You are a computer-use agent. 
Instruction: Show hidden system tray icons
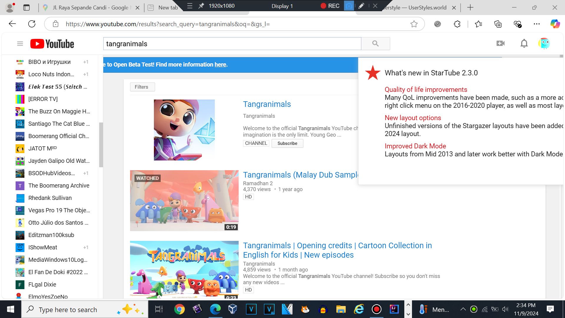[x=463, y=309]
